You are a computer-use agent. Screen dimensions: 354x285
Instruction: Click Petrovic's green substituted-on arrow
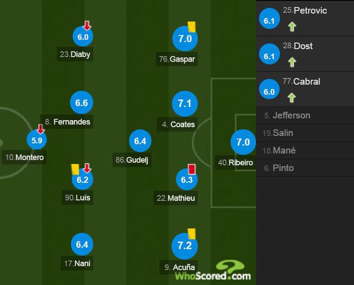(x=292, y=27)
